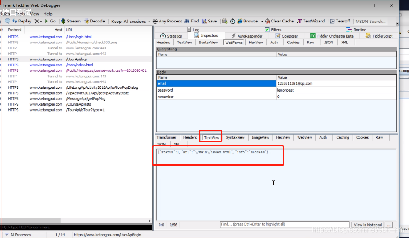409x238 pixels.
Task: Open the Composer tab
Action: (x=287, y=36)
